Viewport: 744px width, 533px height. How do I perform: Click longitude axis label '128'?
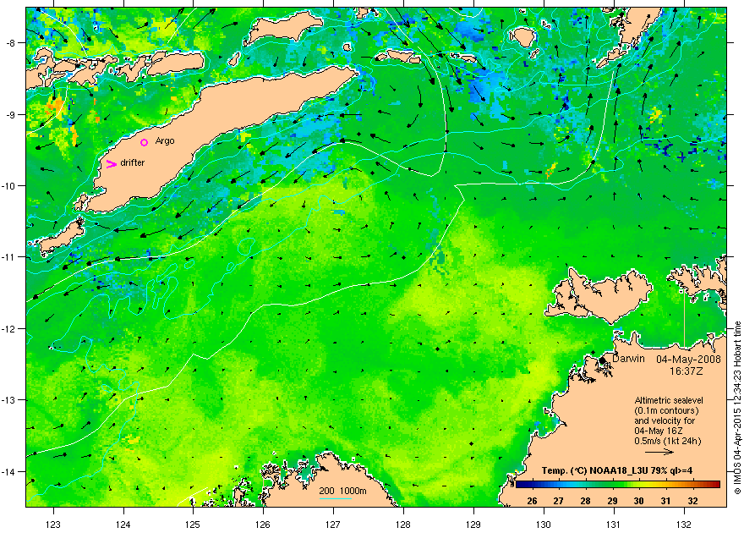click(403, 525)
